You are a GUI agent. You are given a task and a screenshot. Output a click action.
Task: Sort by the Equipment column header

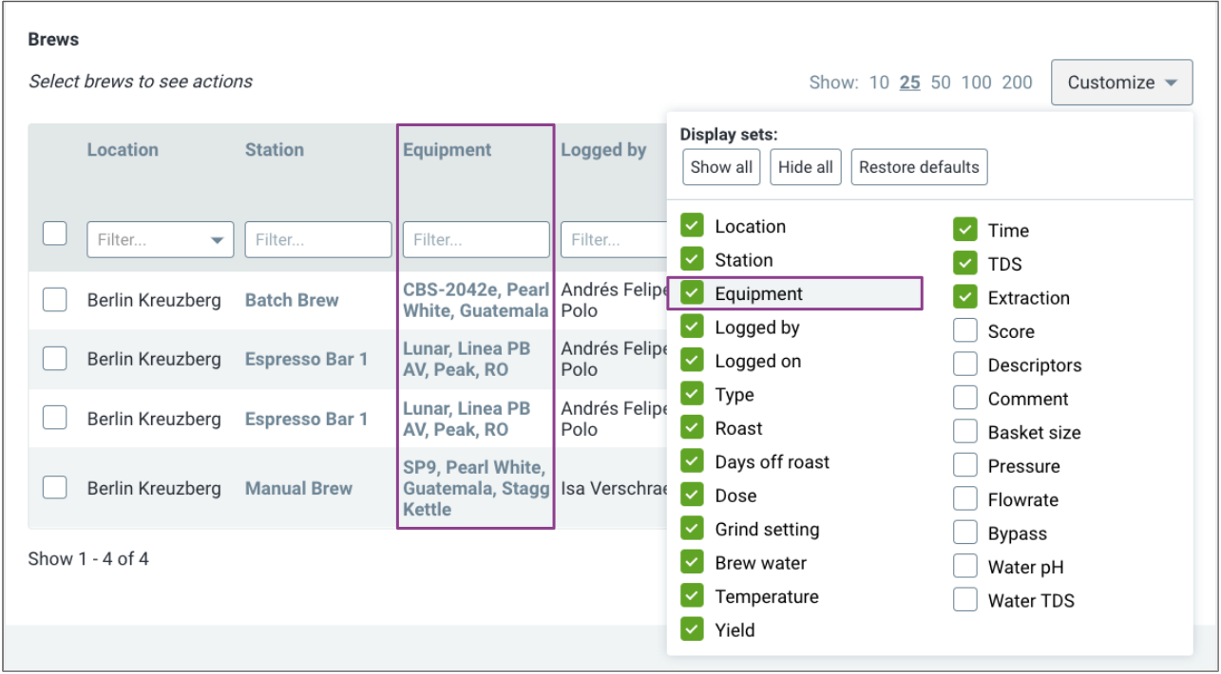click(448, 150)
